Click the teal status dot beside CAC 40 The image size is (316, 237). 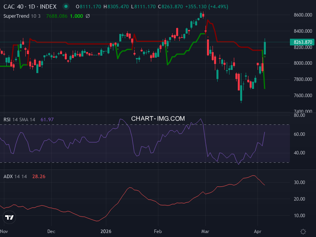click(x=66, y=7)
